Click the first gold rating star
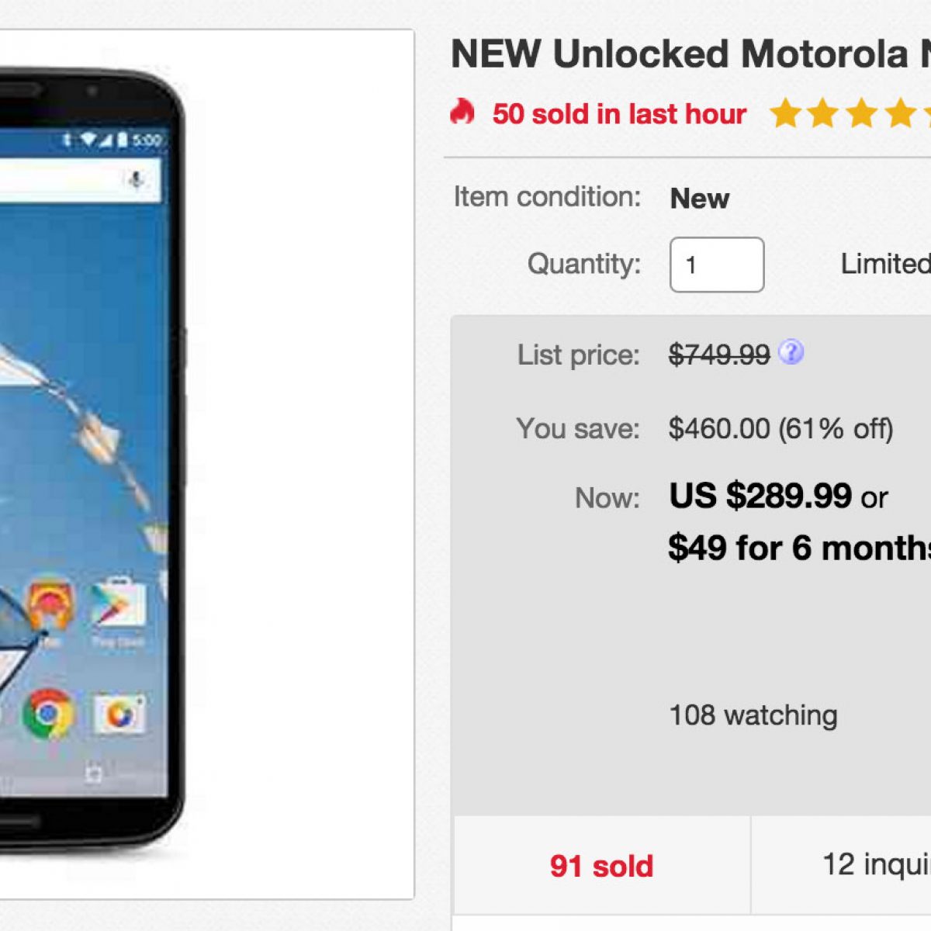The width and height of the screenshot is (931, 931). (785, 114)
